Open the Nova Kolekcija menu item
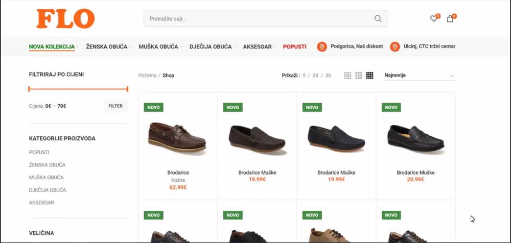The image size is (511, 243). coord(52,46)
